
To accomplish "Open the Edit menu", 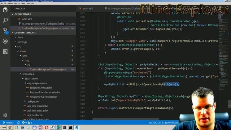I will [5, 3].
